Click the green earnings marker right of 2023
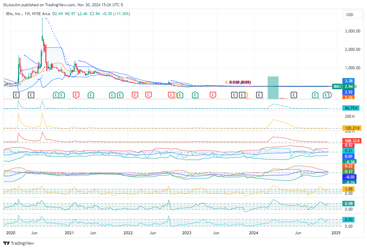The height and width of the screenshot is (249, 367). point(195,95)
